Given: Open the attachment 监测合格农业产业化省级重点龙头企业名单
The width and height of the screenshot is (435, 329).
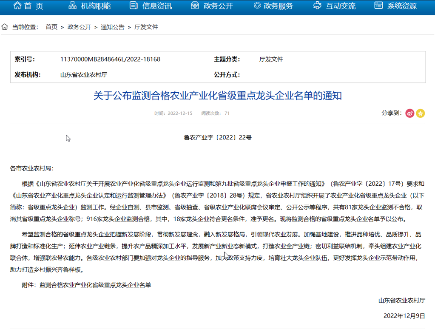Looking at the screenshot, I should pyautogui.click(x=95, y=285).
